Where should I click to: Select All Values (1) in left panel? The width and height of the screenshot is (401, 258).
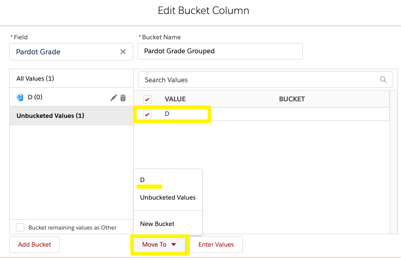pos(35,79)
